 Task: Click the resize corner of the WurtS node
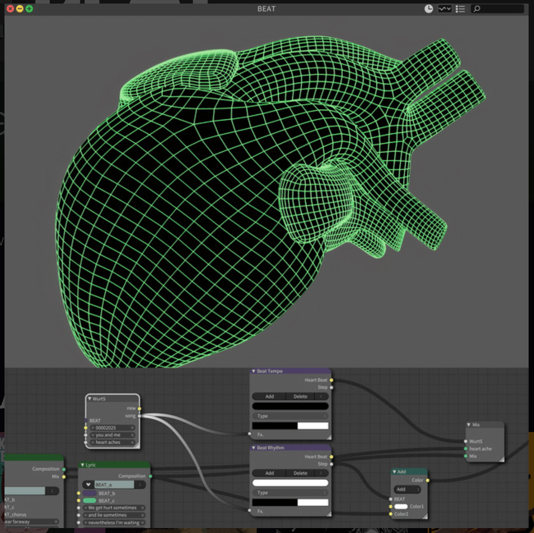click(x=136, y=445)
